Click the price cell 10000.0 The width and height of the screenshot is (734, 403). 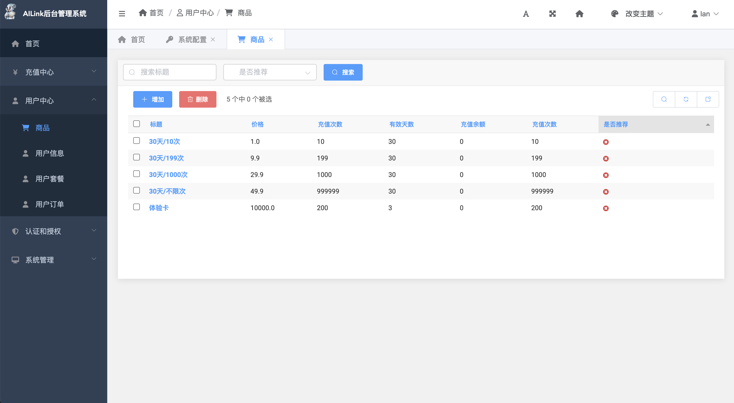262,208
